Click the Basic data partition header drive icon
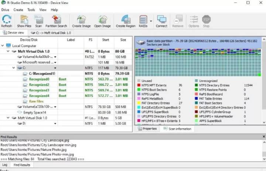The image size is (266, 171). tap(141, 43)
